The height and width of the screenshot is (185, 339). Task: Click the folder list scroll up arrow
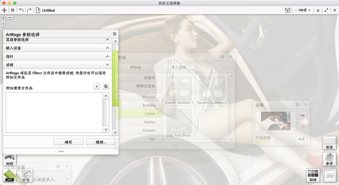tap(106, 96)
